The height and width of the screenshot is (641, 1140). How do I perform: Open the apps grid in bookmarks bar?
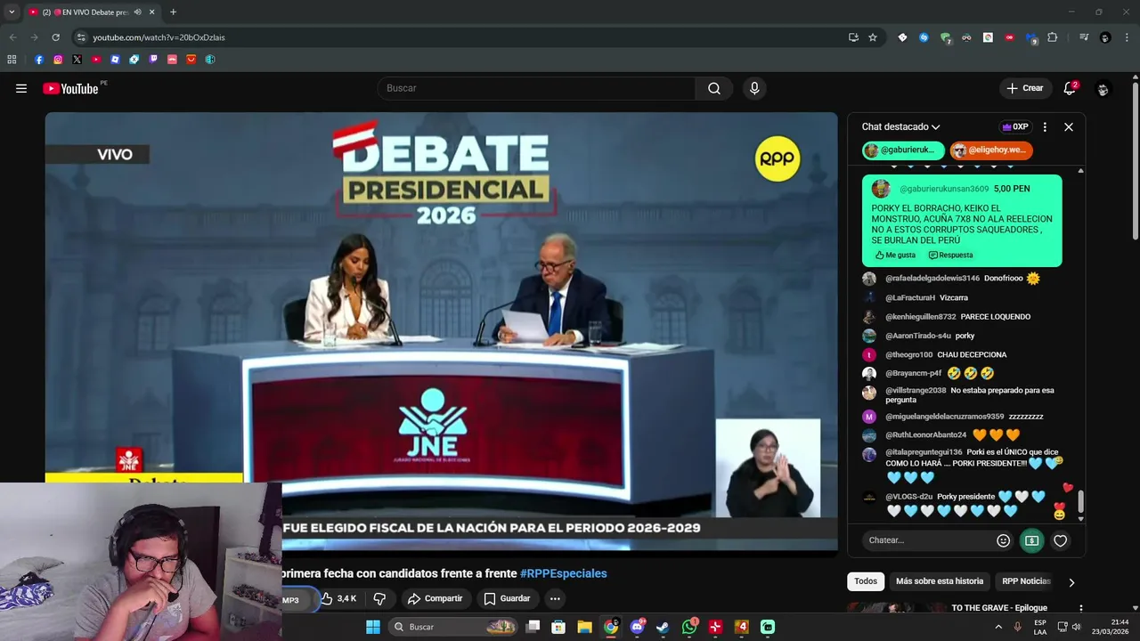(12, 60)
